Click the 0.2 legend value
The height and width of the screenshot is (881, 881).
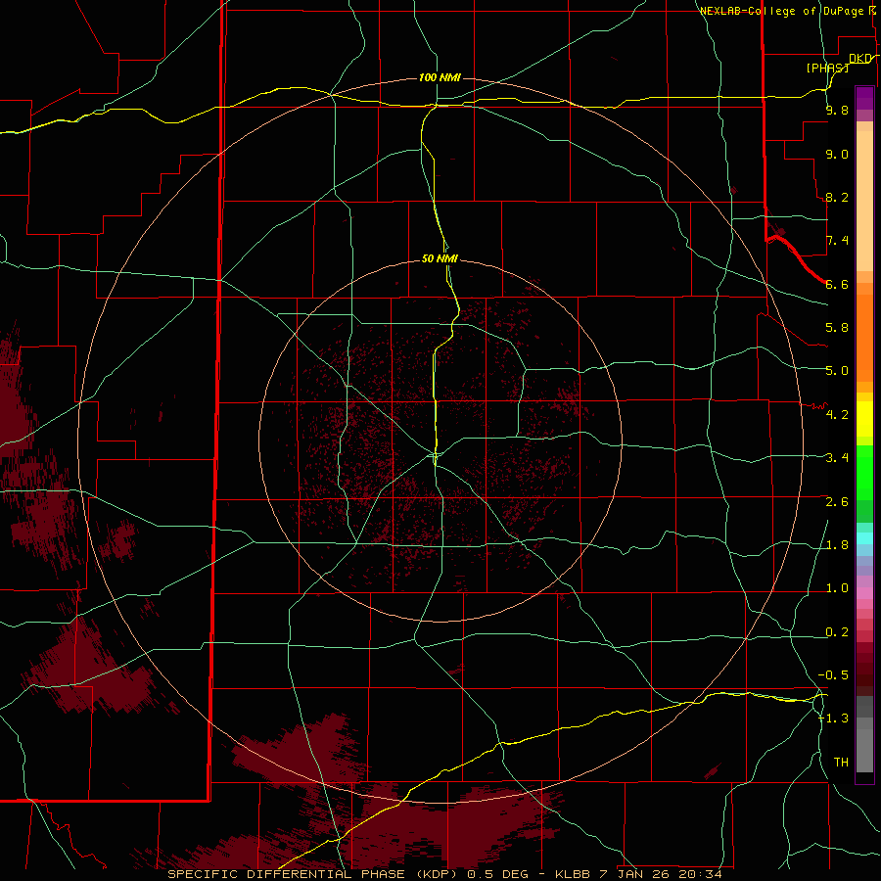(837, 632)
